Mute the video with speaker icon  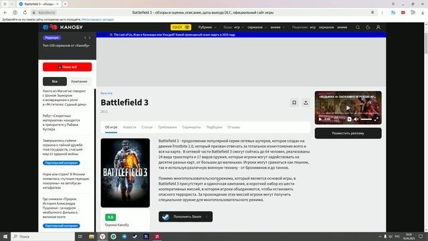click(x=356, y=119)
